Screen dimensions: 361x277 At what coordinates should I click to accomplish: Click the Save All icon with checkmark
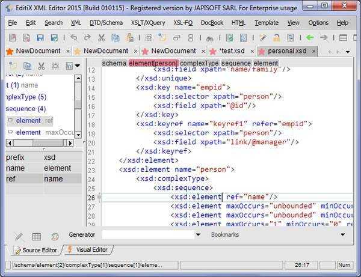tap(54, 37)
